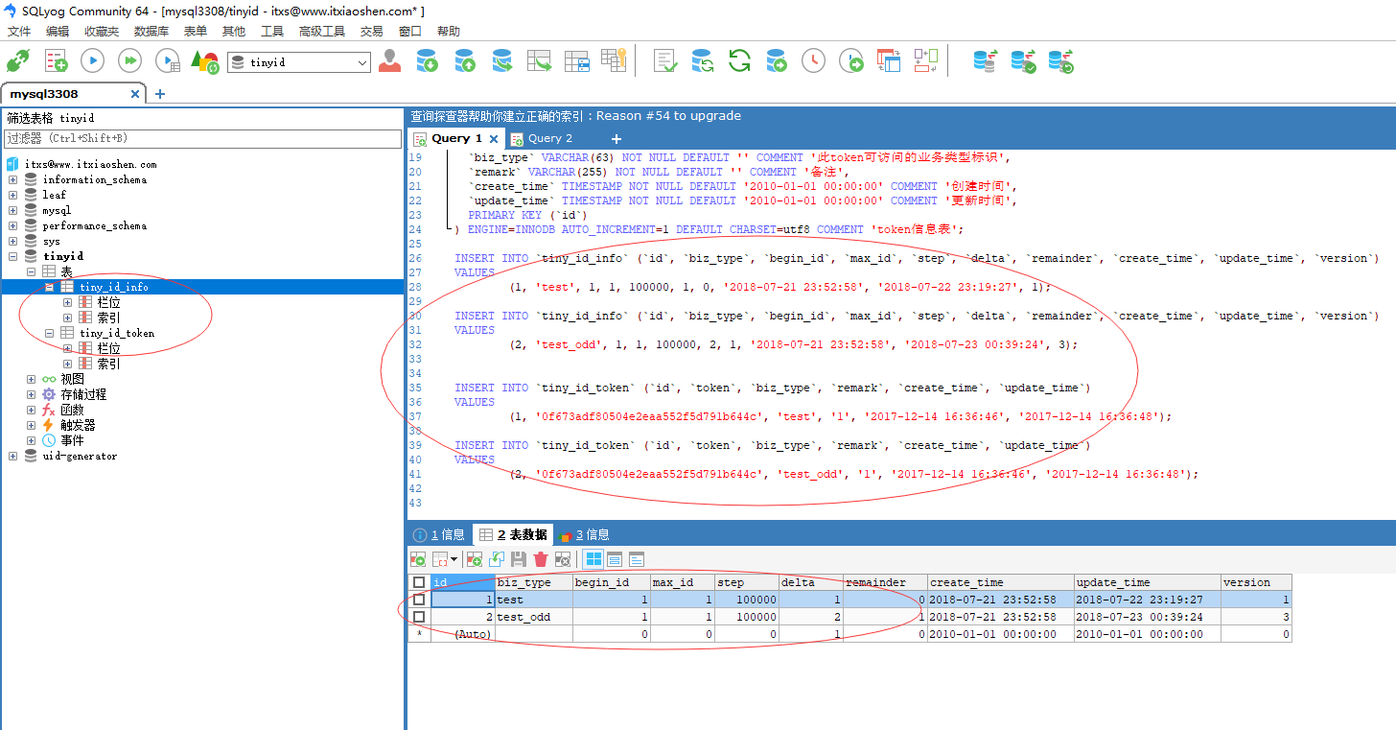
Task: Click the database import down-arrow icon
Action: coord(427,61)
